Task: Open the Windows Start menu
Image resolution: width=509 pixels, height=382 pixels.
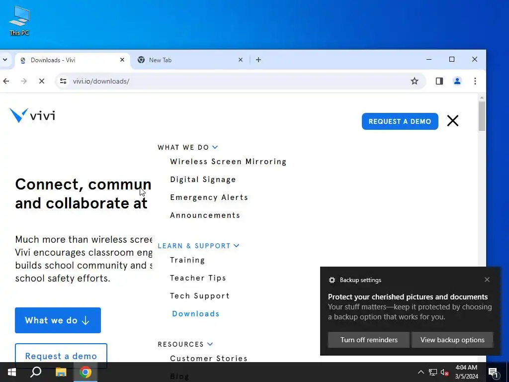Action: click(x=12, y=372)
